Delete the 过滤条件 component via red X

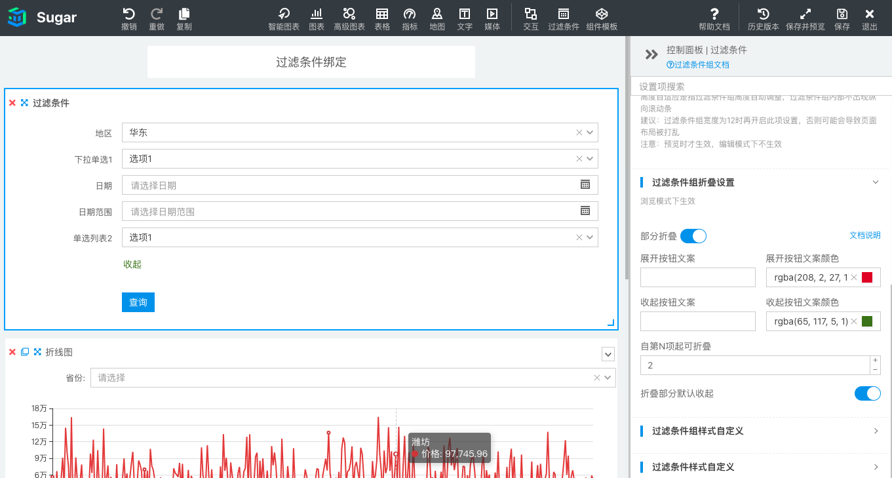(x=12, y=103)
